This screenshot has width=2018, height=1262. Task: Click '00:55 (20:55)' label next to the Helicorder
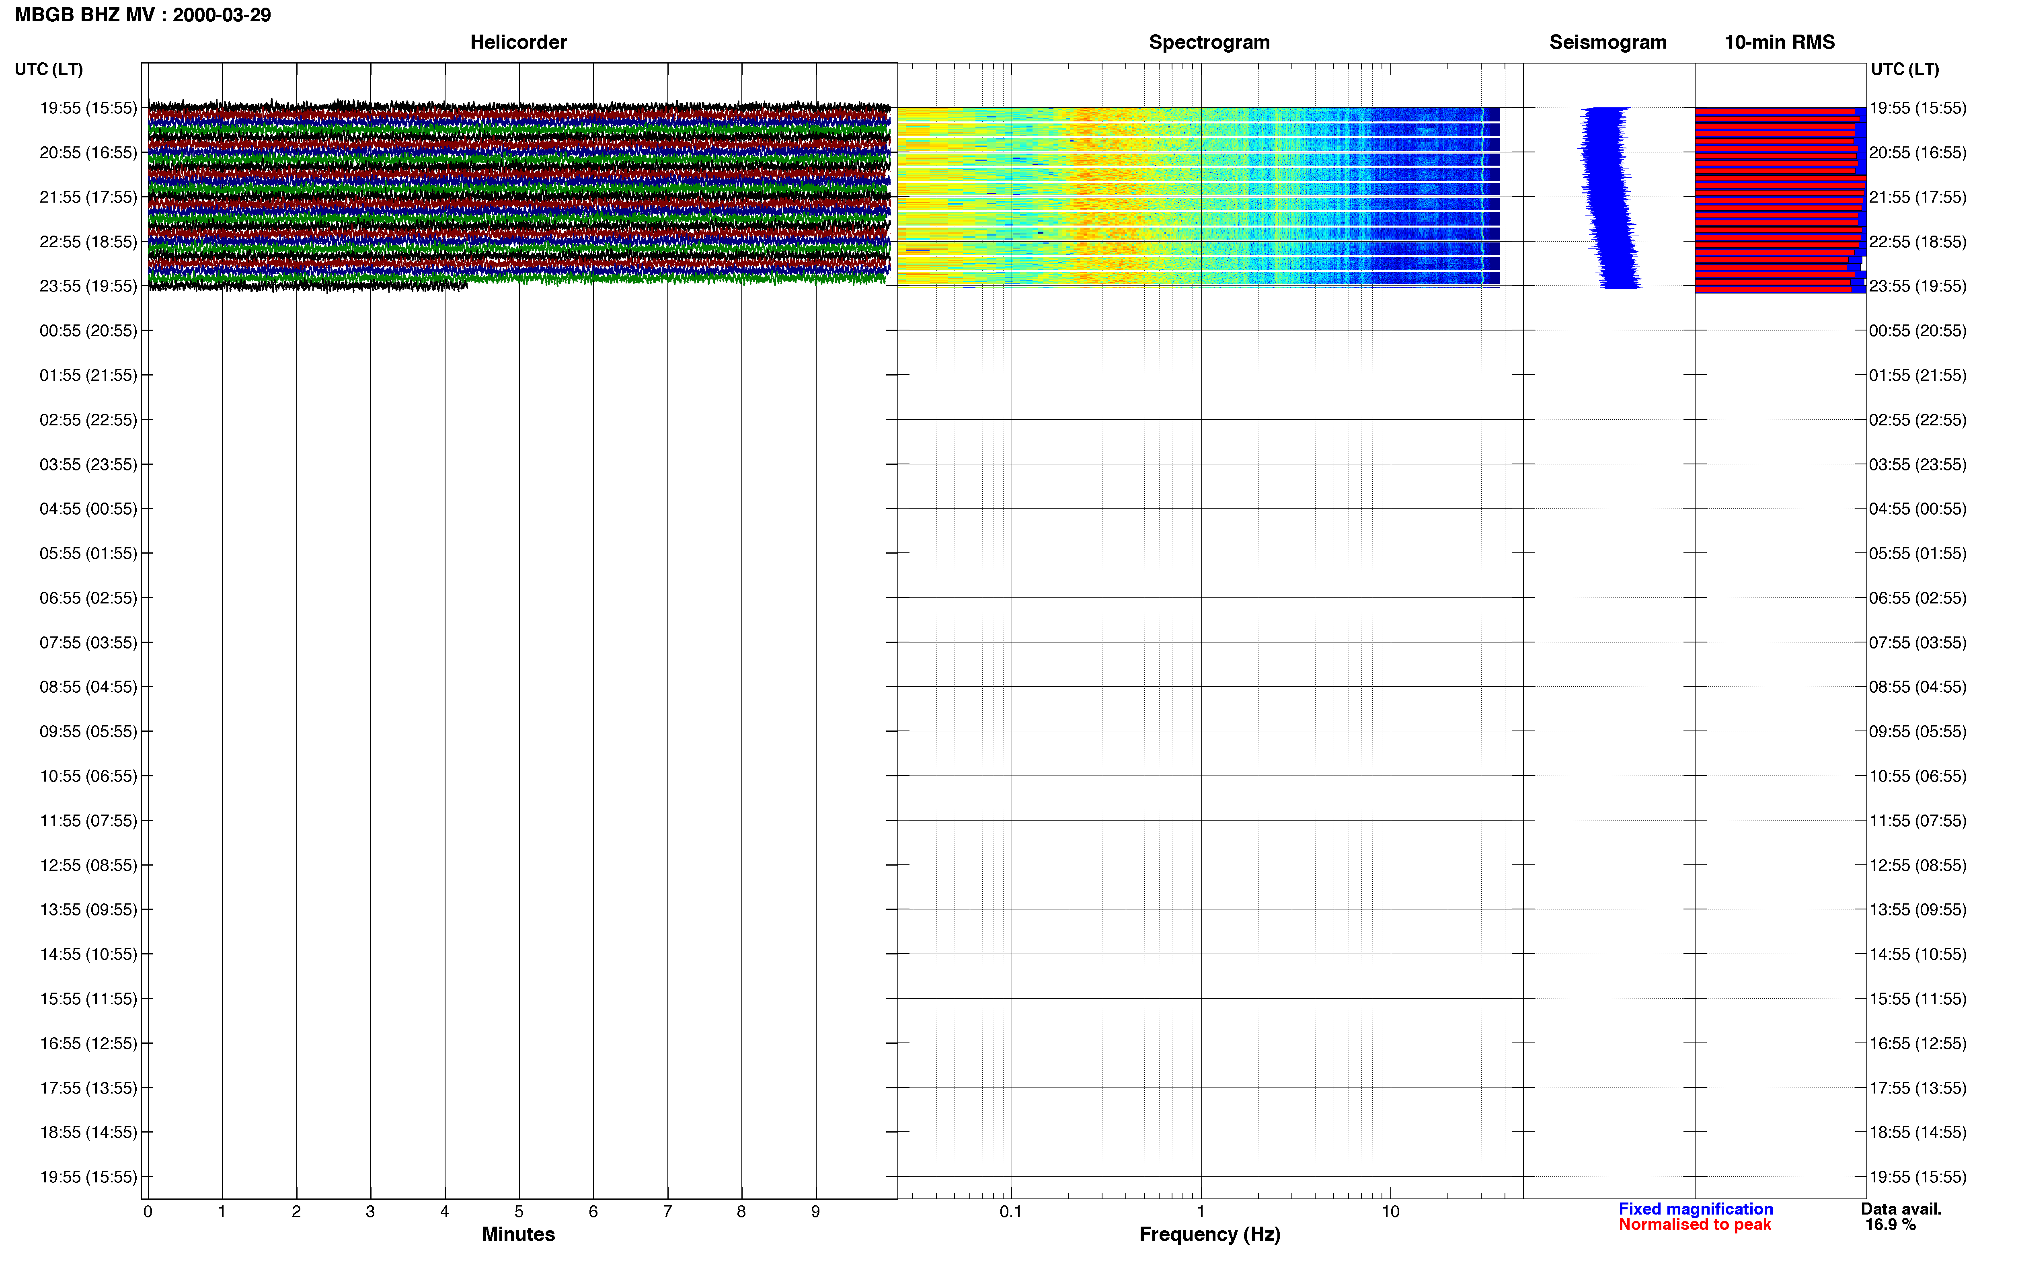tap(88, 330)
